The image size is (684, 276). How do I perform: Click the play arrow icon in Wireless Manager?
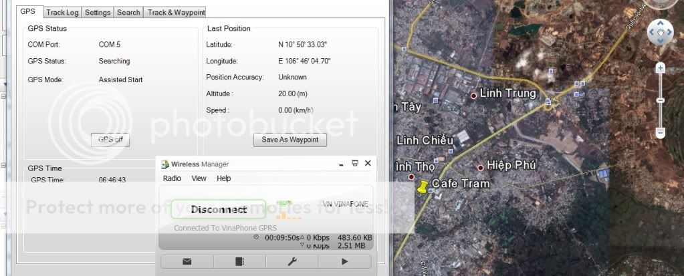coord(344,261)
